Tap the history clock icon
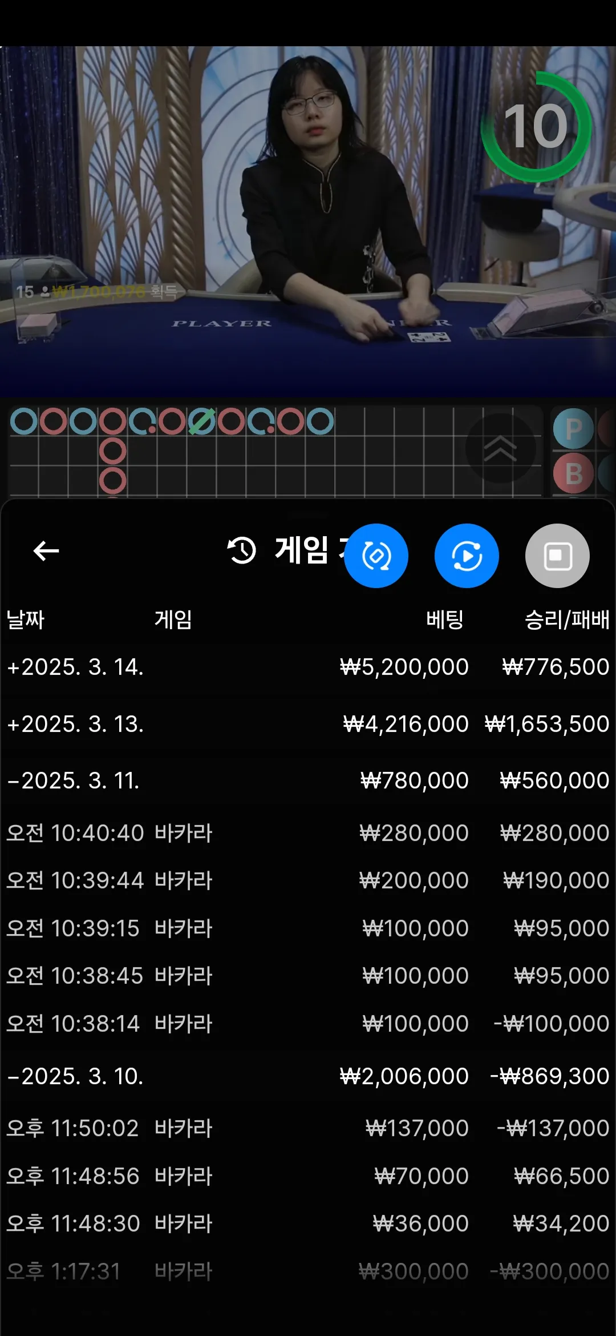616x1336 pixels. (x=242, y=550)
